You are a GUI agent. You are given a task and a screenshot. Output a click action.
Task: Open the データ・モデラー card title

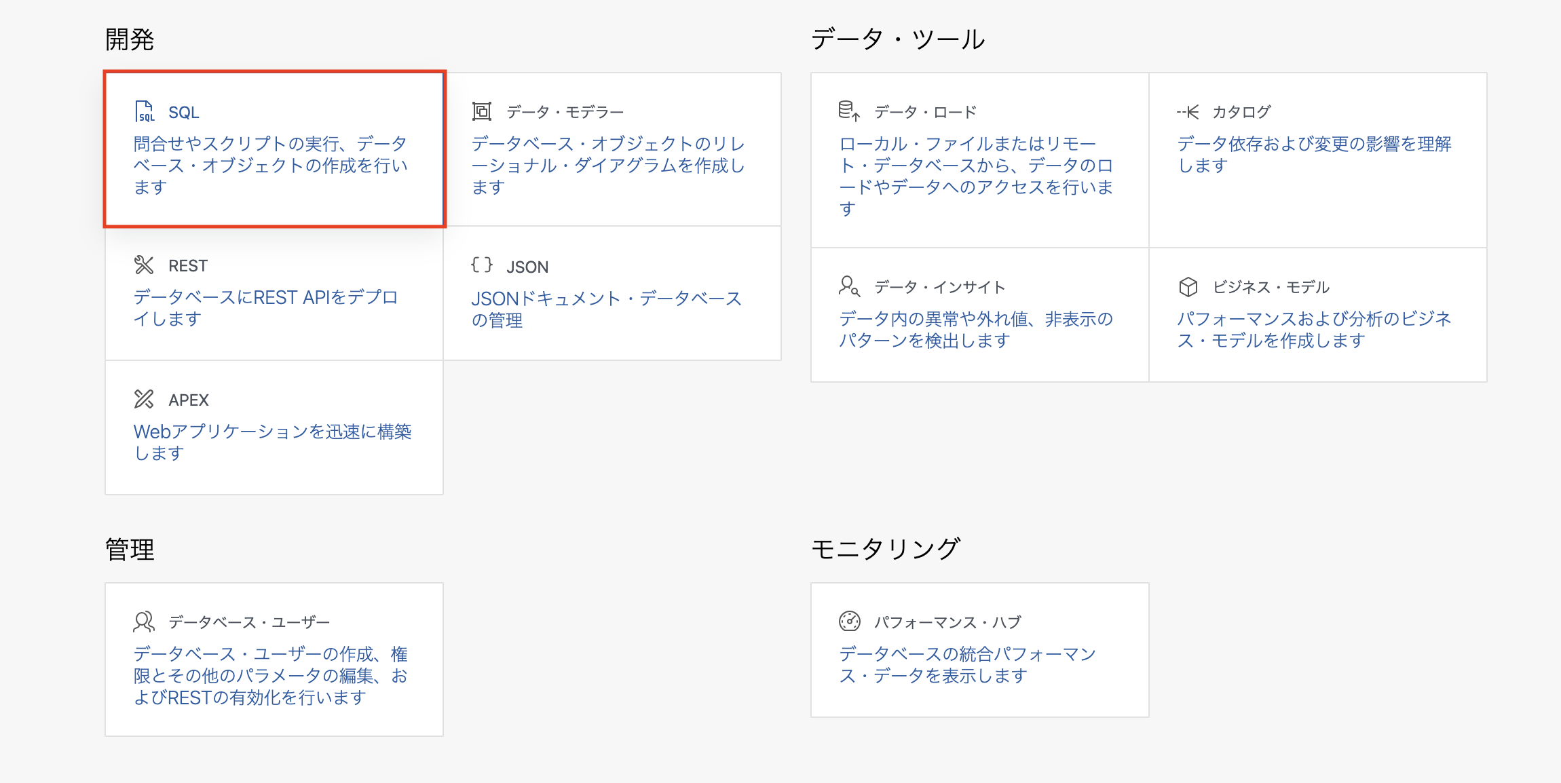565,112
